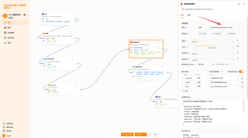Click the 历史对话轮数 input field
The height and width of the screenshot is (138, 248).
pos(223,72)
